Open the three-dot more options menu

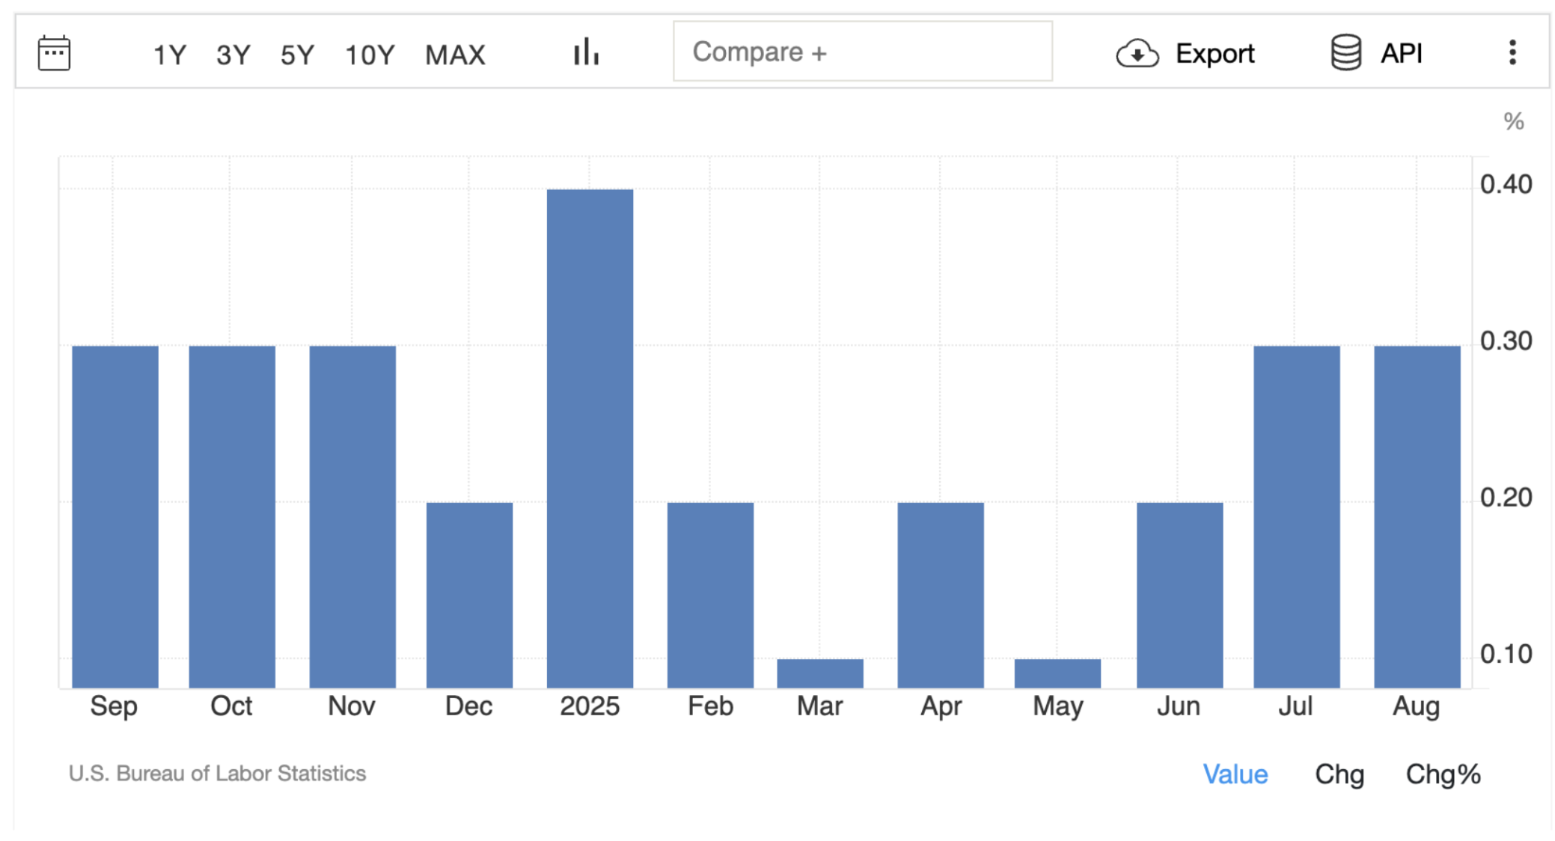(x=1512, y=52)
